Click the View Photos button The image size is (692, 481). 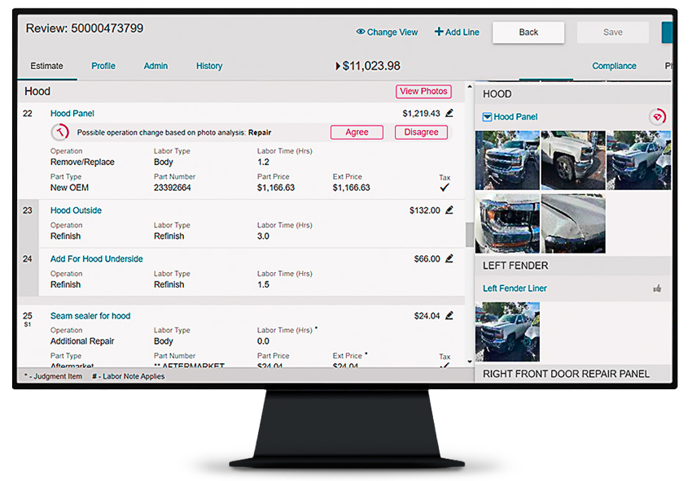[x=423, y=91]
